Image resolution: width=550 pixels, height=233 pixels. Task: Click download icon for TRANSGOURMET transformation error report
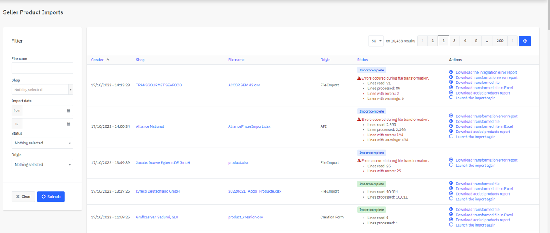coord(451,77)
